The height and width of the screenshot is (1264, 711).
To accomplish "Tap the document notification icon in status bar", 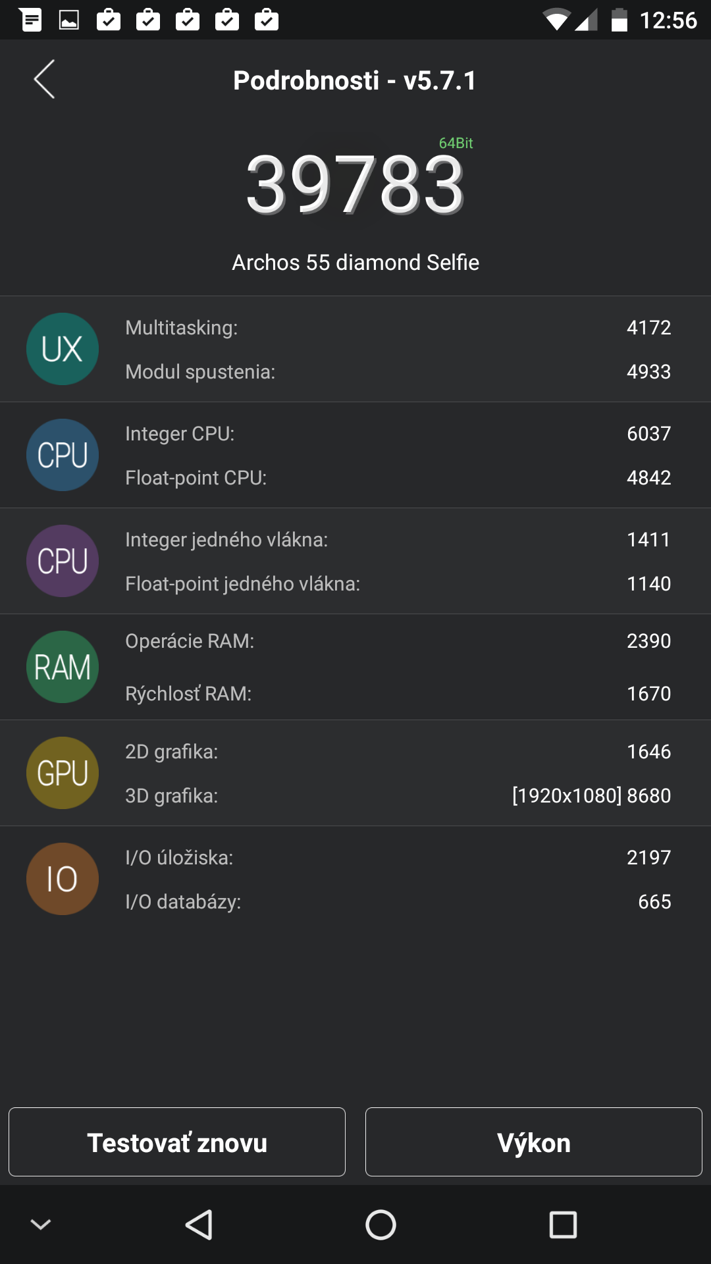I will (x=30, y=20).
